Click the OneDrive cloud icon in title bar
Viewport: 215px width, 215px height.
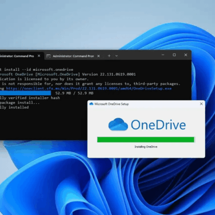[91, 104]
